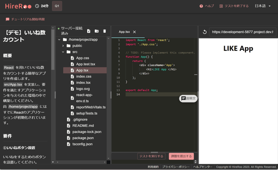
Task: Click the HireRoo logo
Action: (x=18, y=6)
